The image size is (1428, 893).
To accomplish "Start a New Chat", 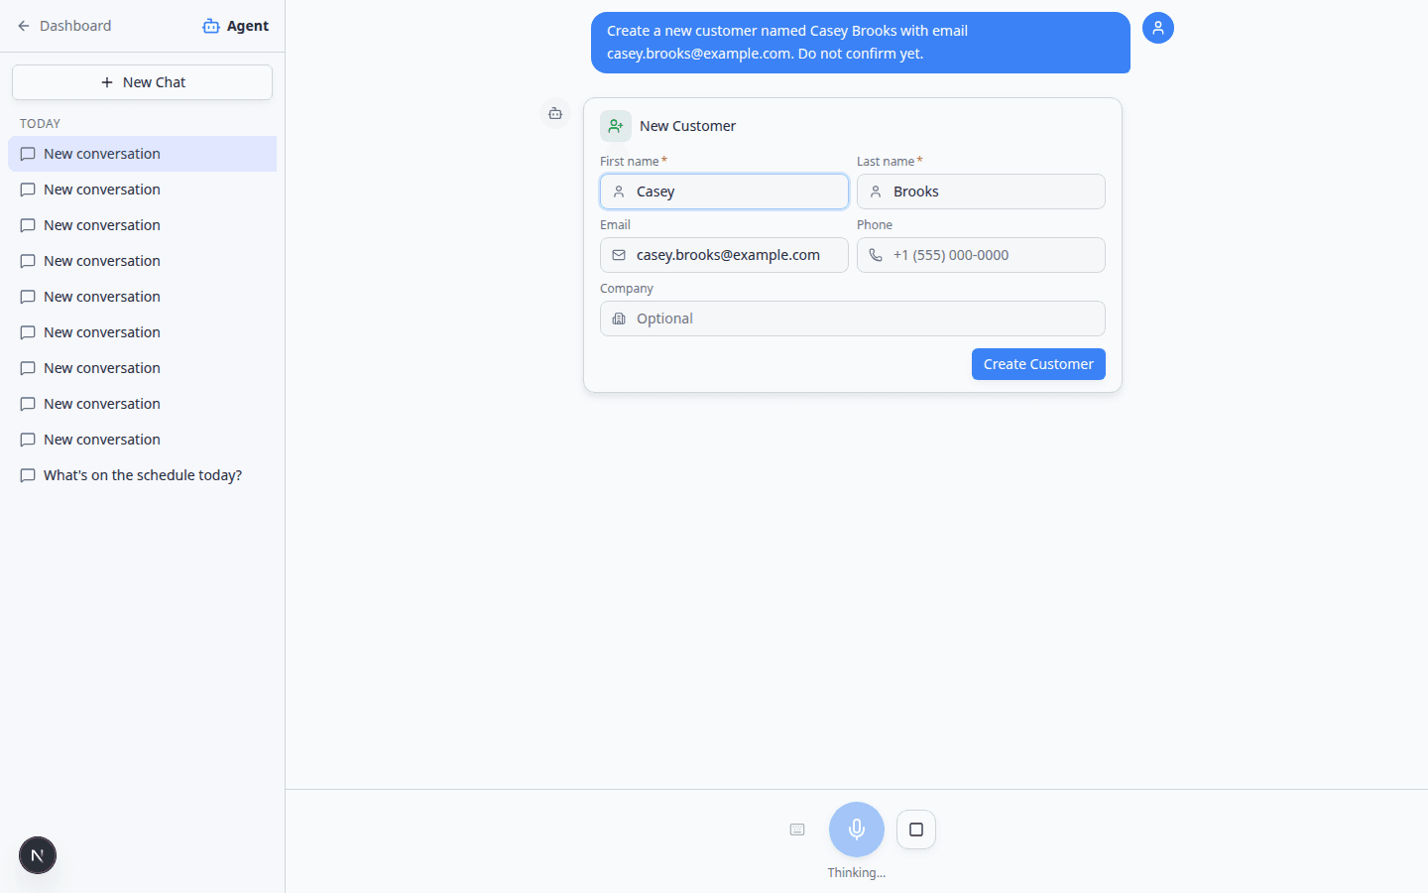I will coord(142,82).
